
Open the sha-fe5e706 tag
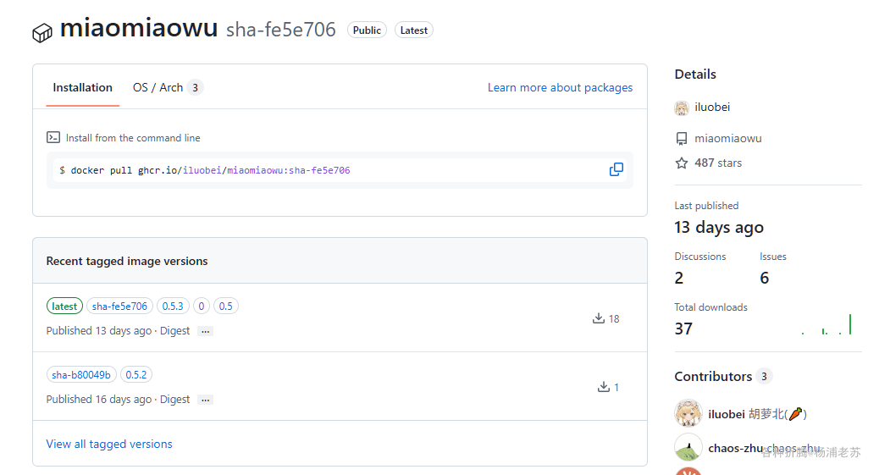pyautogui.click(x=119, y=307)
